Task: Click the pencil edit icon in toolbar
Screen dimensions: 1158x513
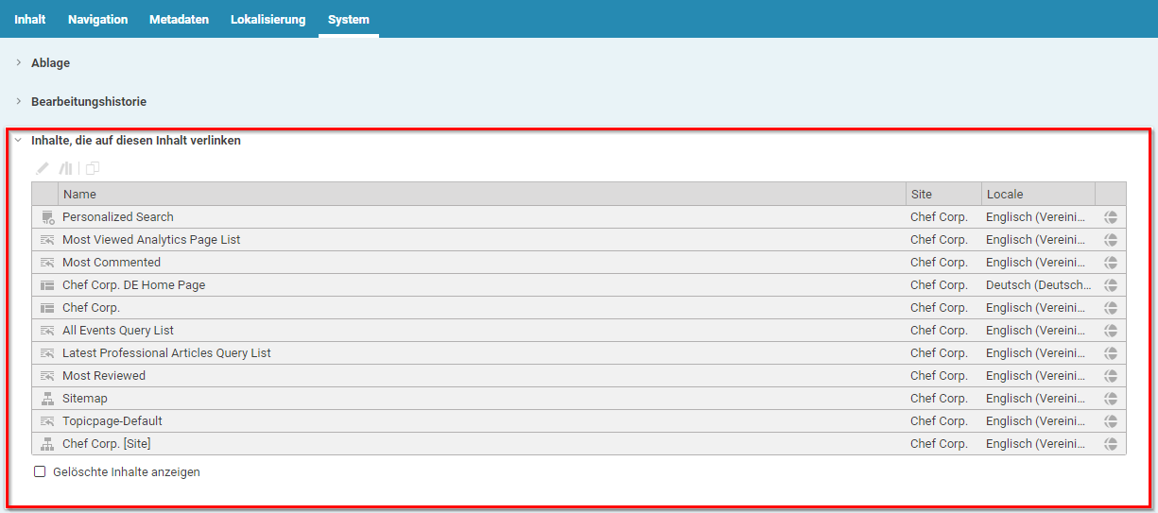Action: coord(43,168)
